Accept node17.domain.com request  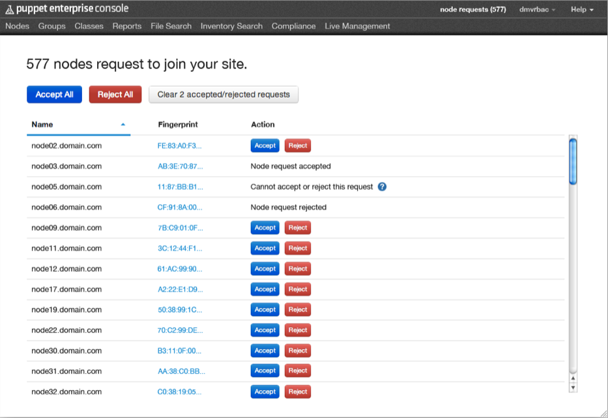click(x=265, y=289)
